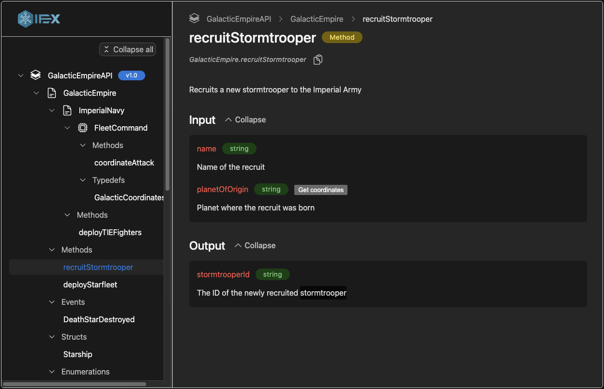Click the highlighted word stormtrooper in output description
The image size is (604, 389).
coord(323,293)
